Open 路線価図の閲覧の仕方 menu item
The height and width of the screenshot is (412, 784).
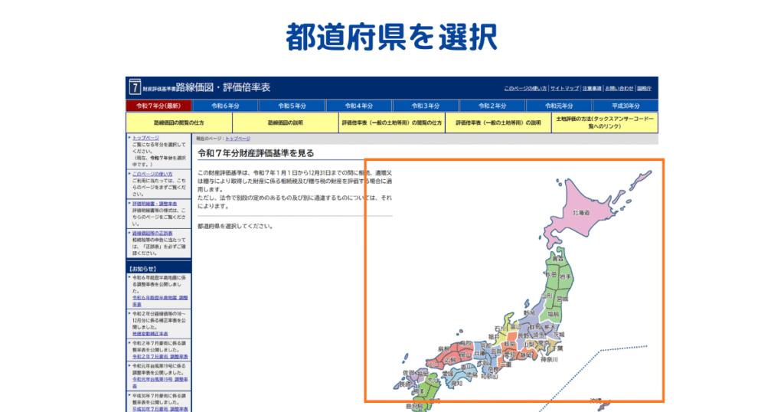[x=178, y=123]
